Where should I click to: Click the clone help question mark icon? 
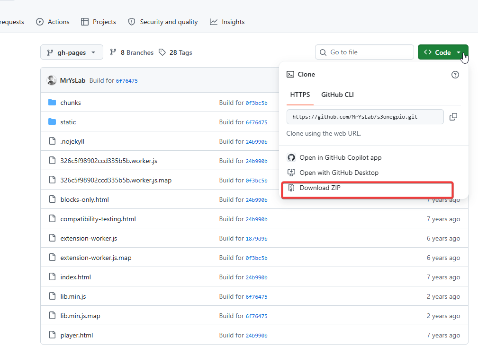click(455, 75)
